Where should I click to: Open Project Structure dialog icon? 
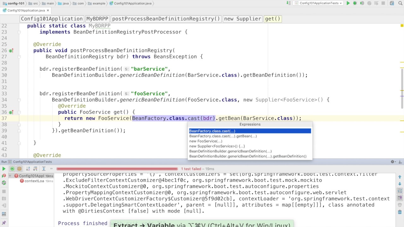[x=392, y=3]
